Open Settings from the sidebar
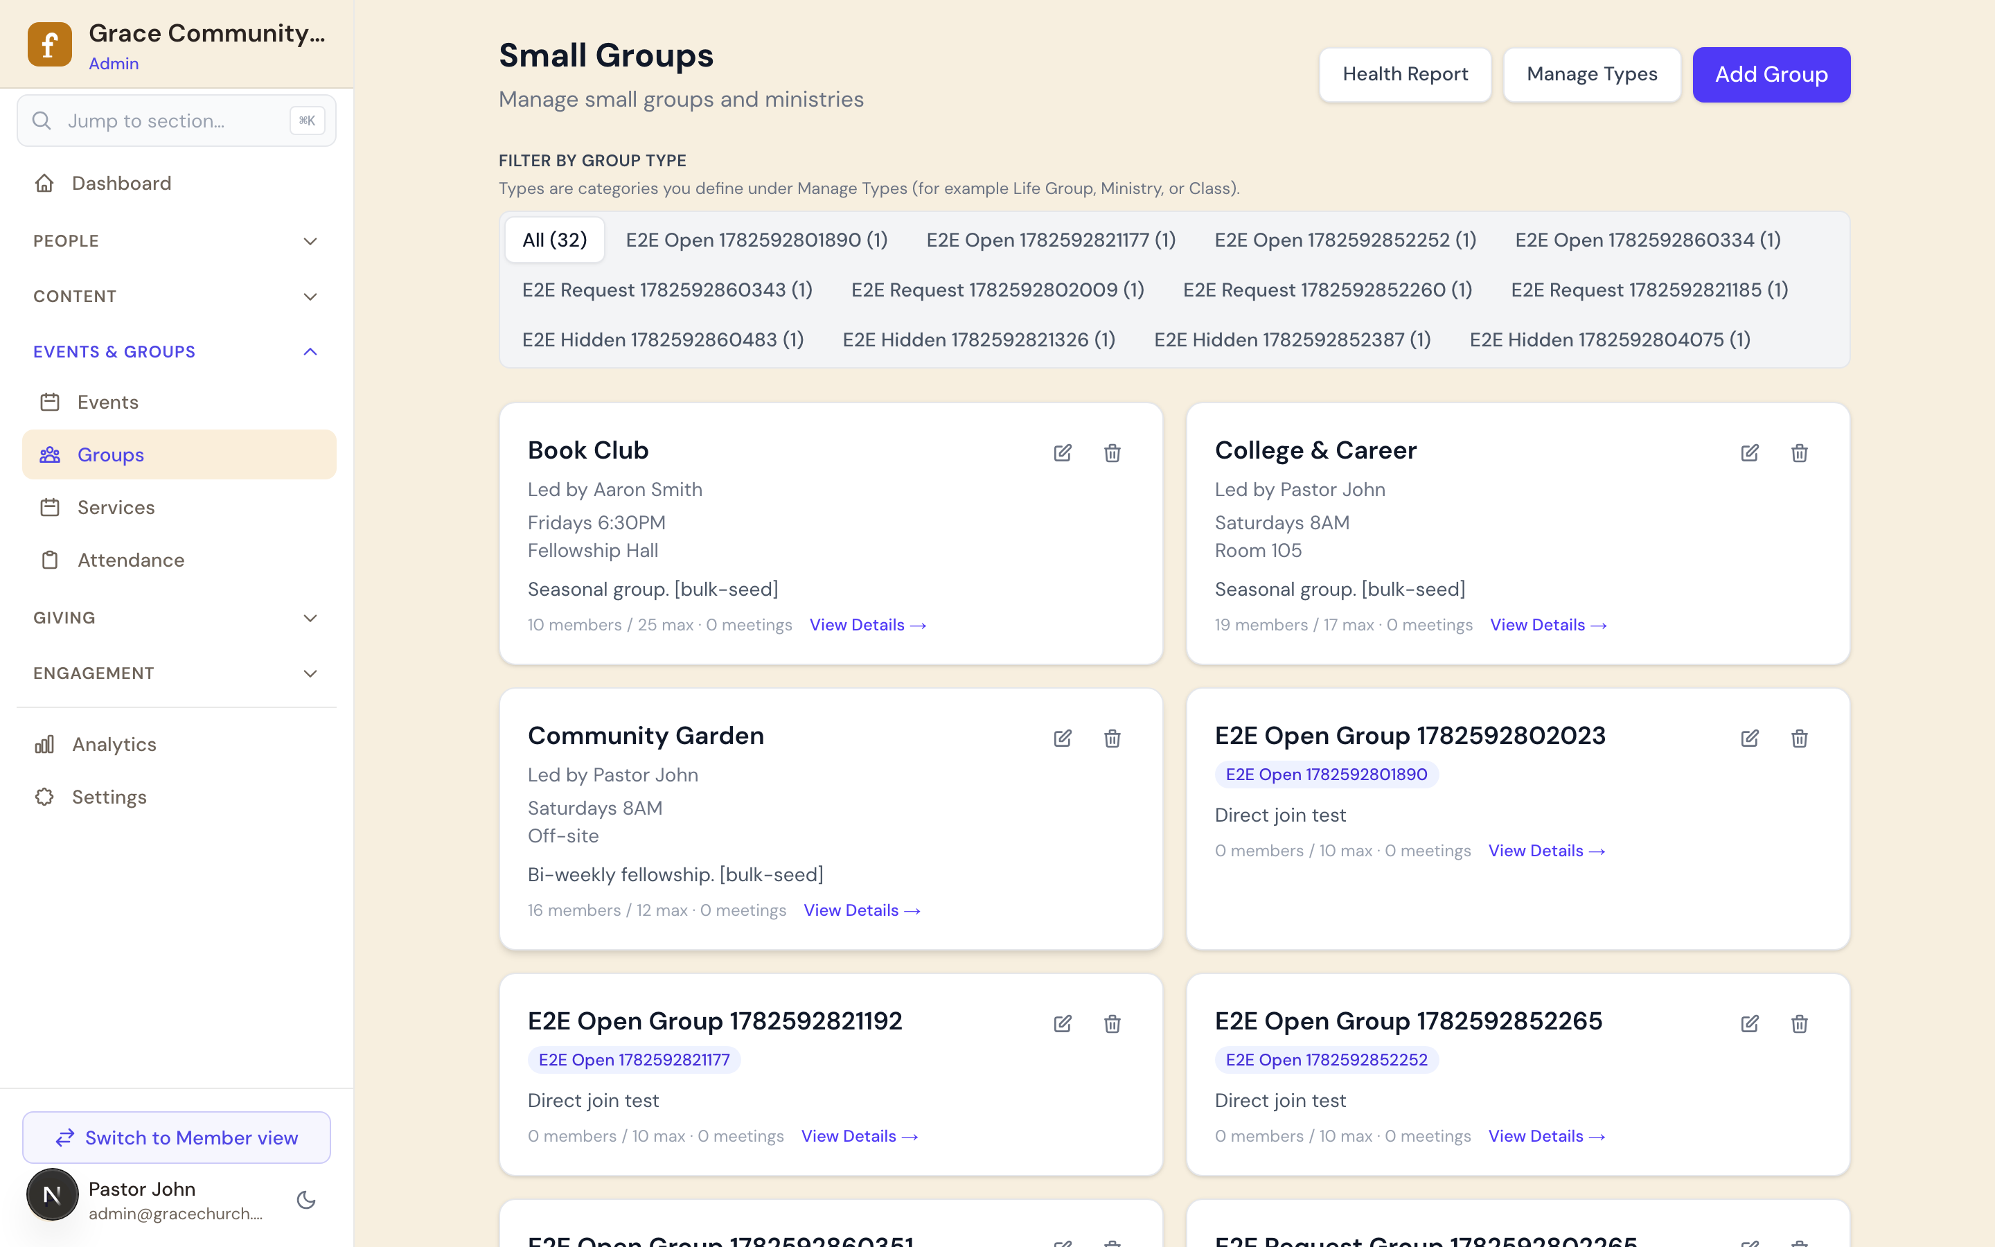The width and height of the screenshot is (1995, 1247). (177, 797)
